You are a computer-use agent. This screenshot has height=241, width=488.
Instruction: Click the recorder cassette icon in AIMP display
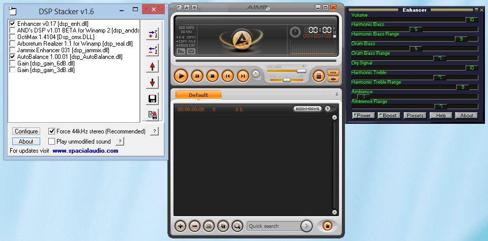coord(191,51)
